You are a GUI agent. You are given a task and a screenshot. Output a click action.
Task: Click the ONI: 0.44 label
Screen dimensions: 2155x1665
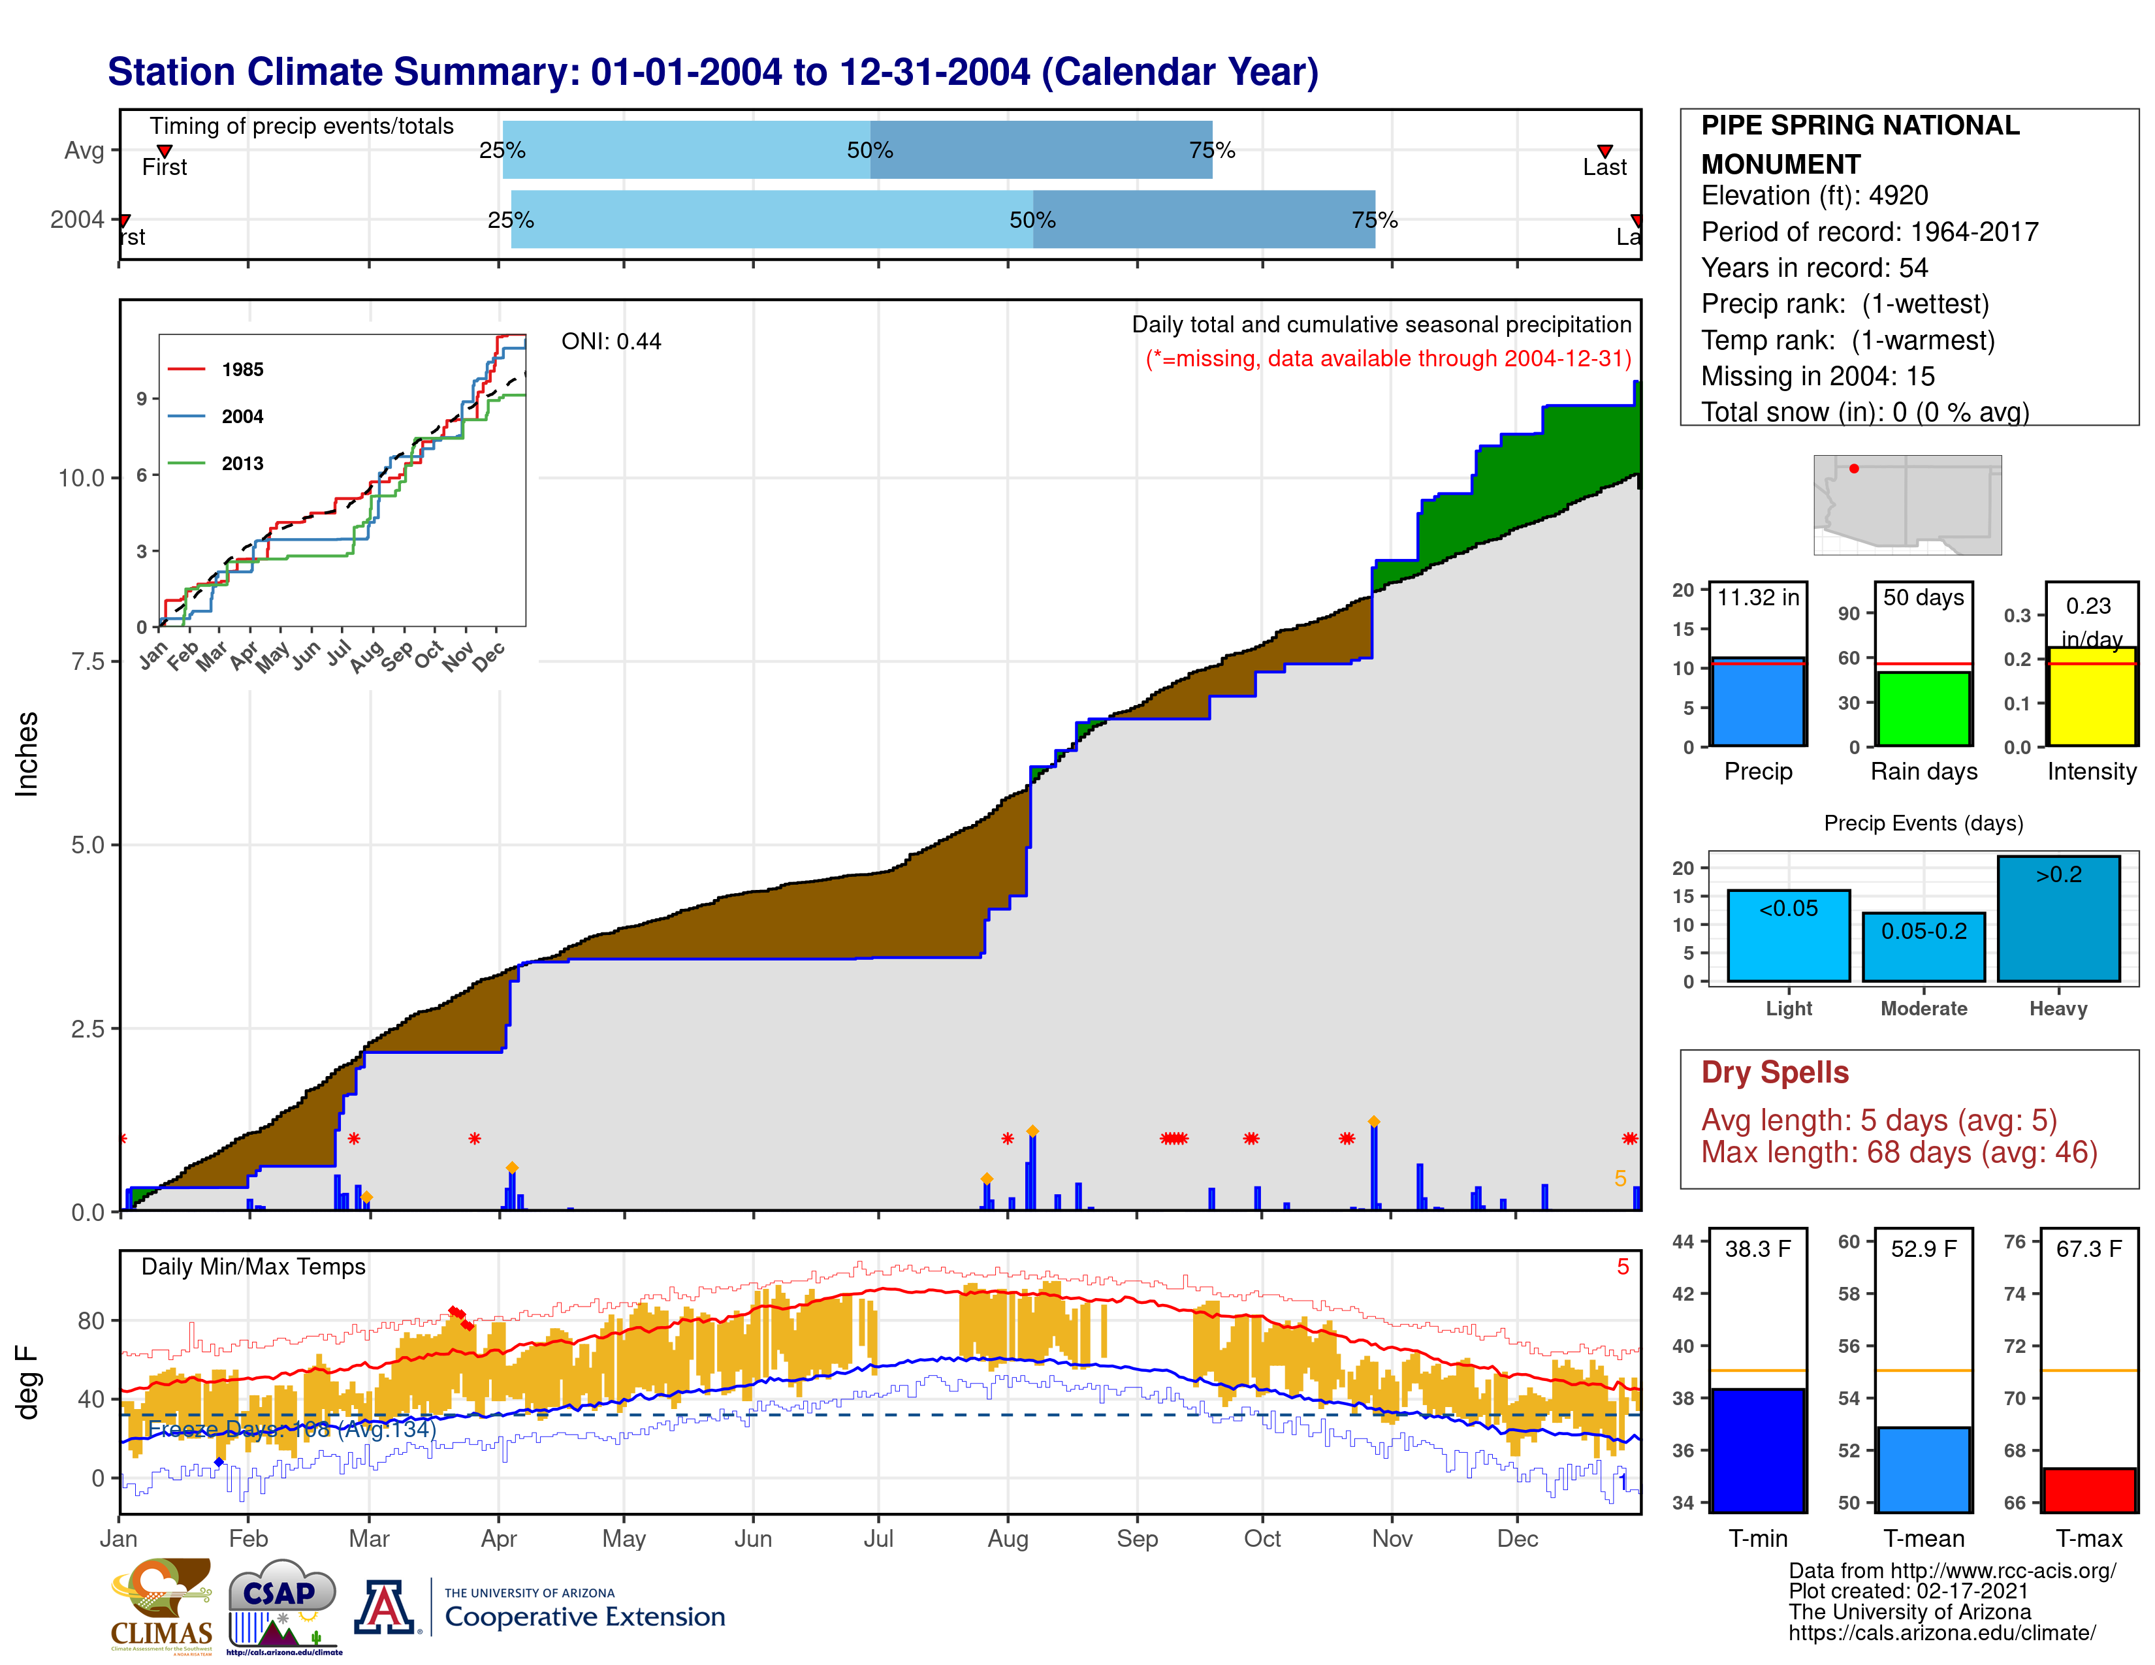pos(611,341)
